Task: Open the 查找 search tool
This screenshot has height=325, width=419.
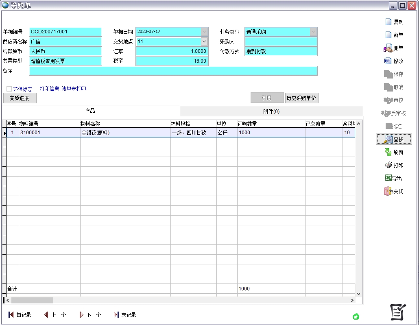Action: [x=394, y=139]
